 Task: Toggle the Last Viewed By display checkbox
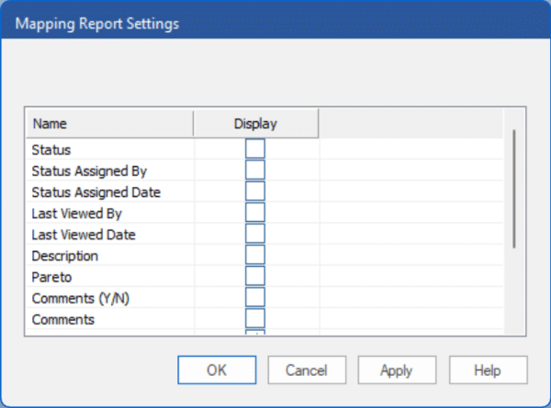[255, 213]
